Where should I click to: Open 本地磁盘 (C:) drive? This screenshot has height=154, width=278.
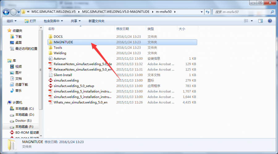click(x=24, y=109)
